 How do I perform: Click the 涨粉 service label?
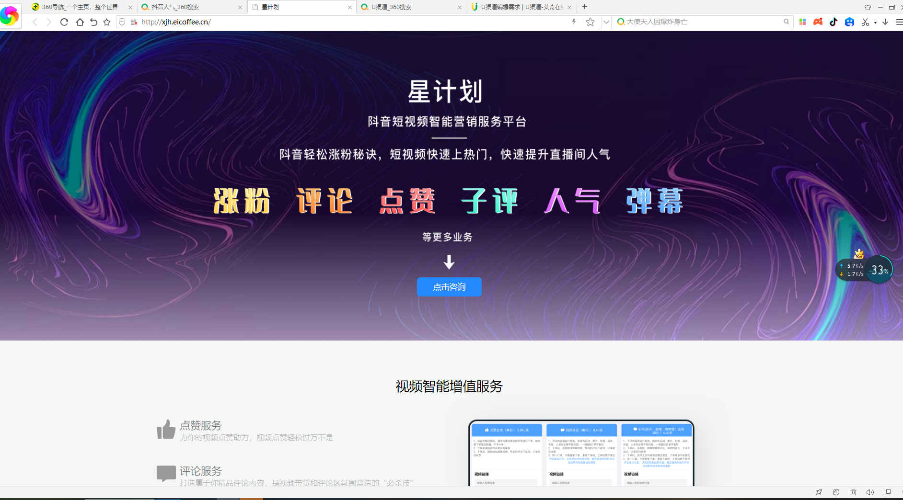click(x=242, y=201)
